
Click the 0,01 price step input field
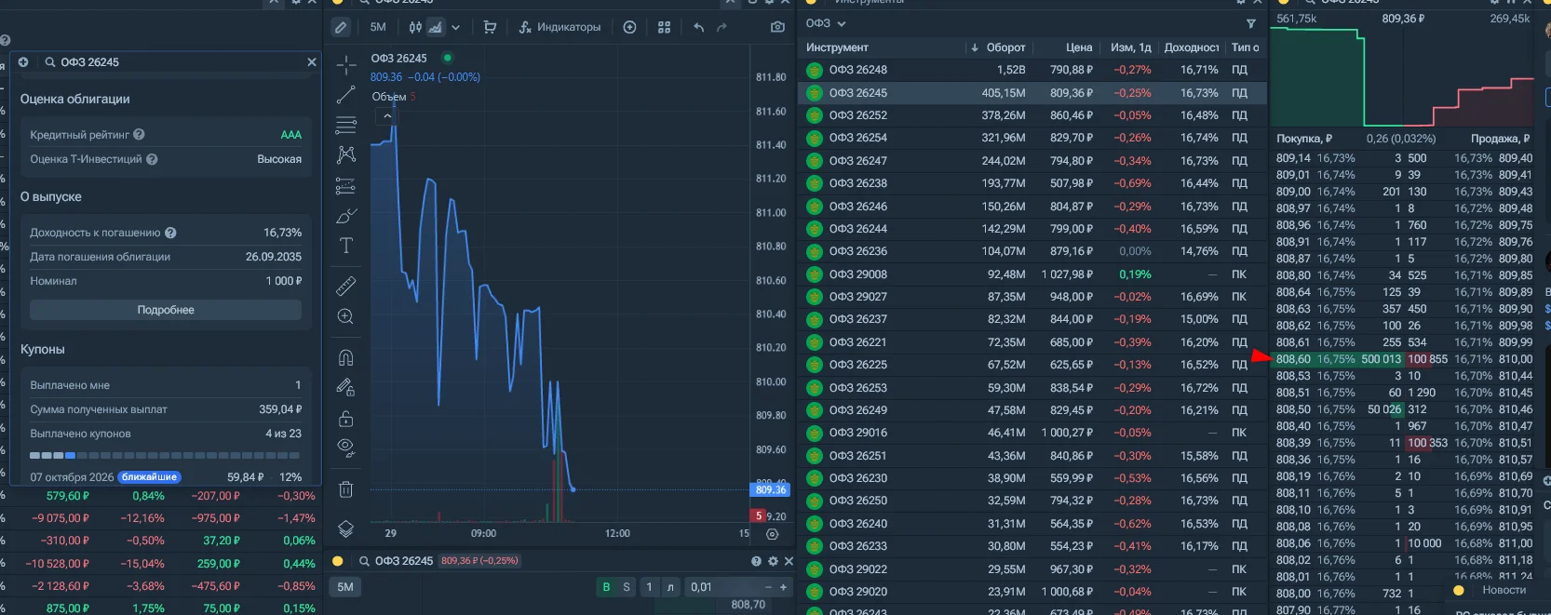pyautogui.click(x=722, y=587)
